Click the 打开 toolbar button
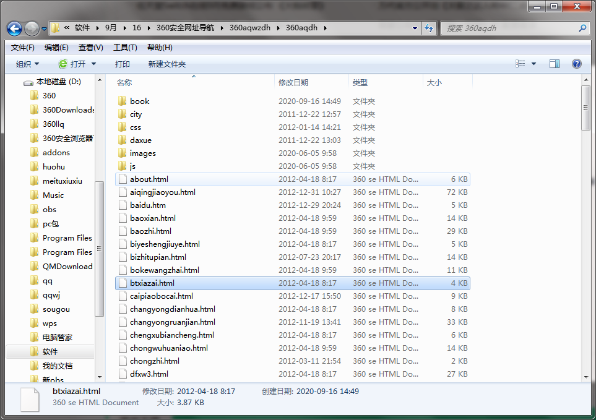The height and width of the screenshot is (420, 596). [72, 64]
